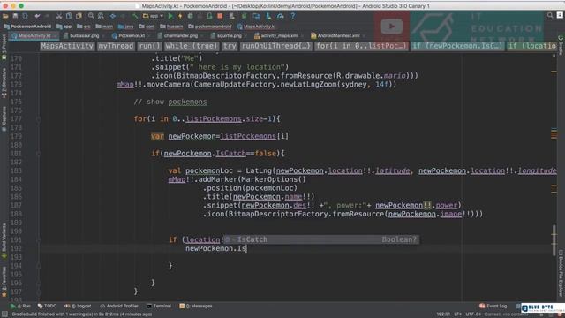Viewport: 565px width, 318px height.
Task: Collapse the if block fold marker at line 181
Action: pos(39,154)
